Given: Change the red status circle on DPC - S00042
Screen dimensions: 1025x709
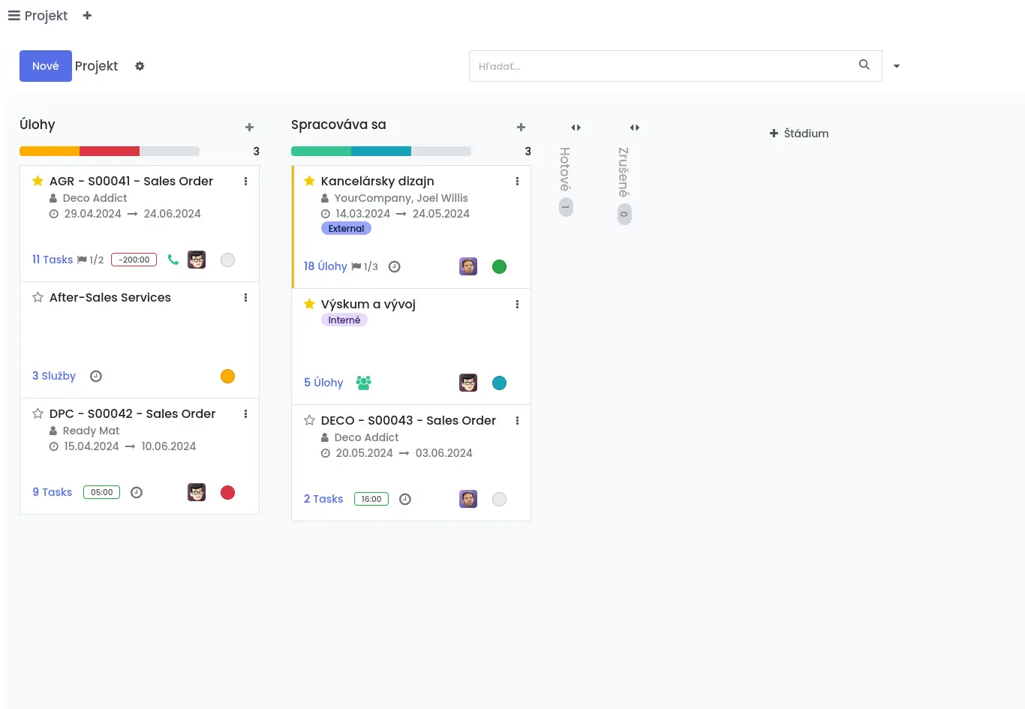Looking at the screenshot, I should (228, 492).
